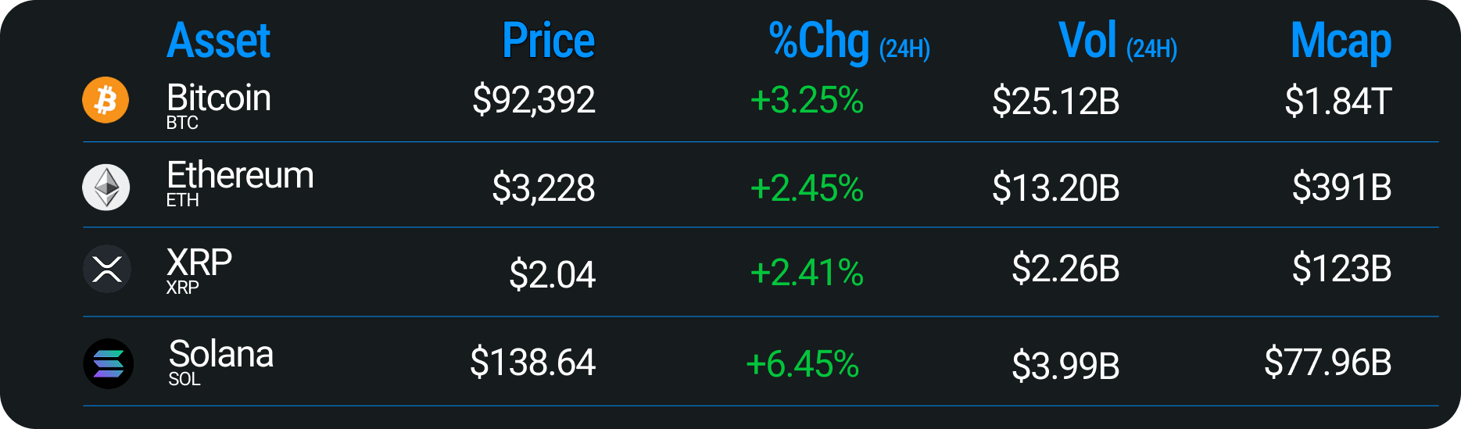This screenshot has width=1461, height=429.
Task: Sort by the Asset column header
Action: pyautogui.click(x=218, y=41)
